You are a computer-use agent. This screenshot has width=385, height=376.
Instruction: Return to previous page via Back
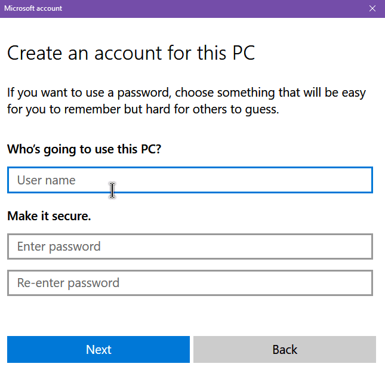(x=285, y=349)
